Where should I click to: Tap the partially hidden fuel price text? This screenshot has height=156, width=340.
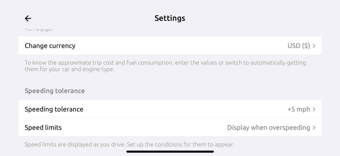coord(39,29)
